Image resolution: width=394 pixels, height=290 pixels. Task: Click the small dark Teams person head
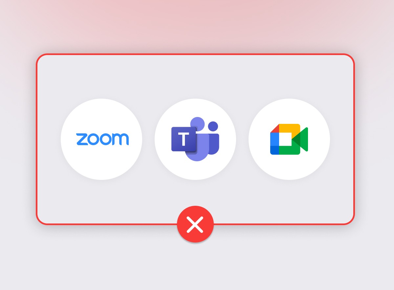pos(213,126)
